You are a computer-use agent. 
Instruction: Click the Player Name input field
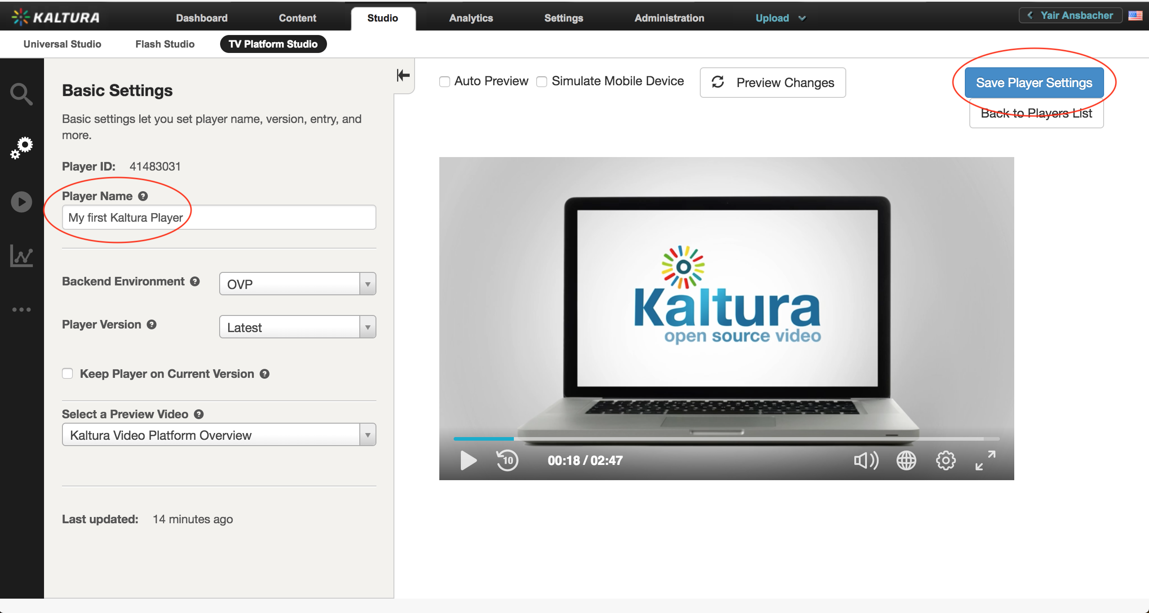coord(219,217)
